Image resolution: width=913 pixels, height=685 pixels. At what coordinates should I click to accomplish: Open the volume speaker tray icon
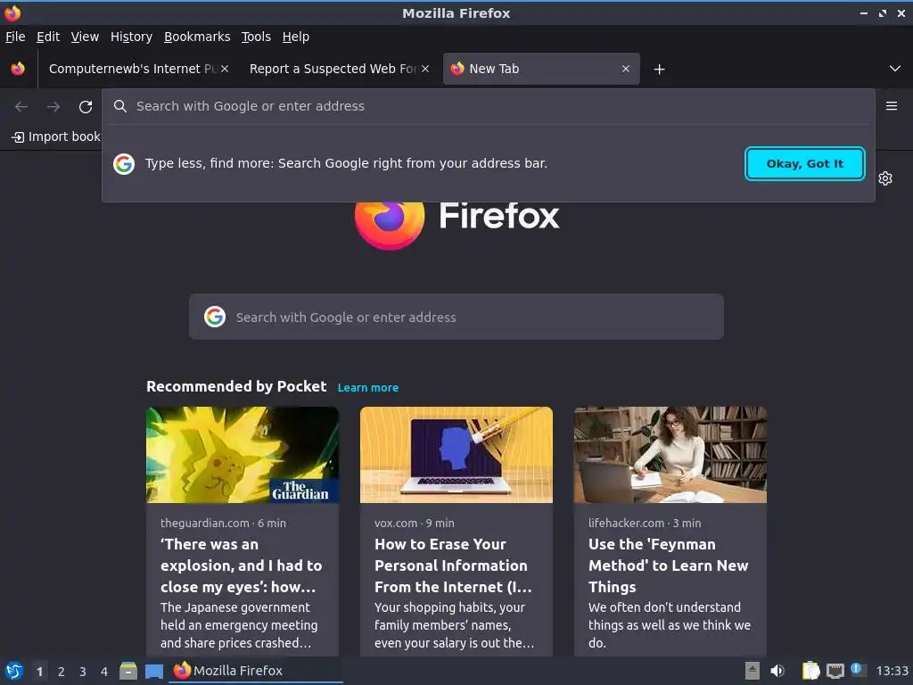click(777, 671)
